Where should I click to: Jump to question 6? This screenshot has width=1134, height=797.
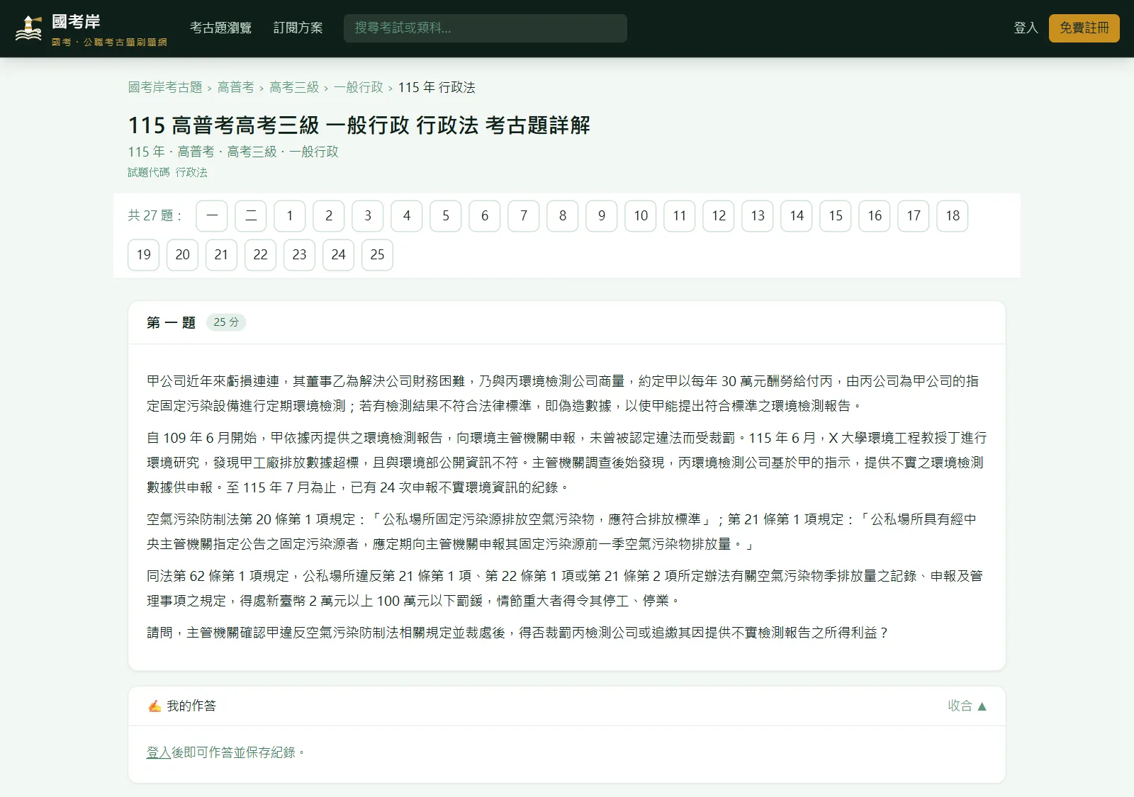[485, 216]
